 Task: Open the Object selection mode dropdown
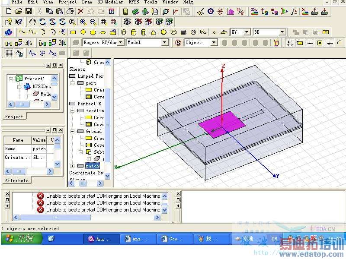click(214, 42)
